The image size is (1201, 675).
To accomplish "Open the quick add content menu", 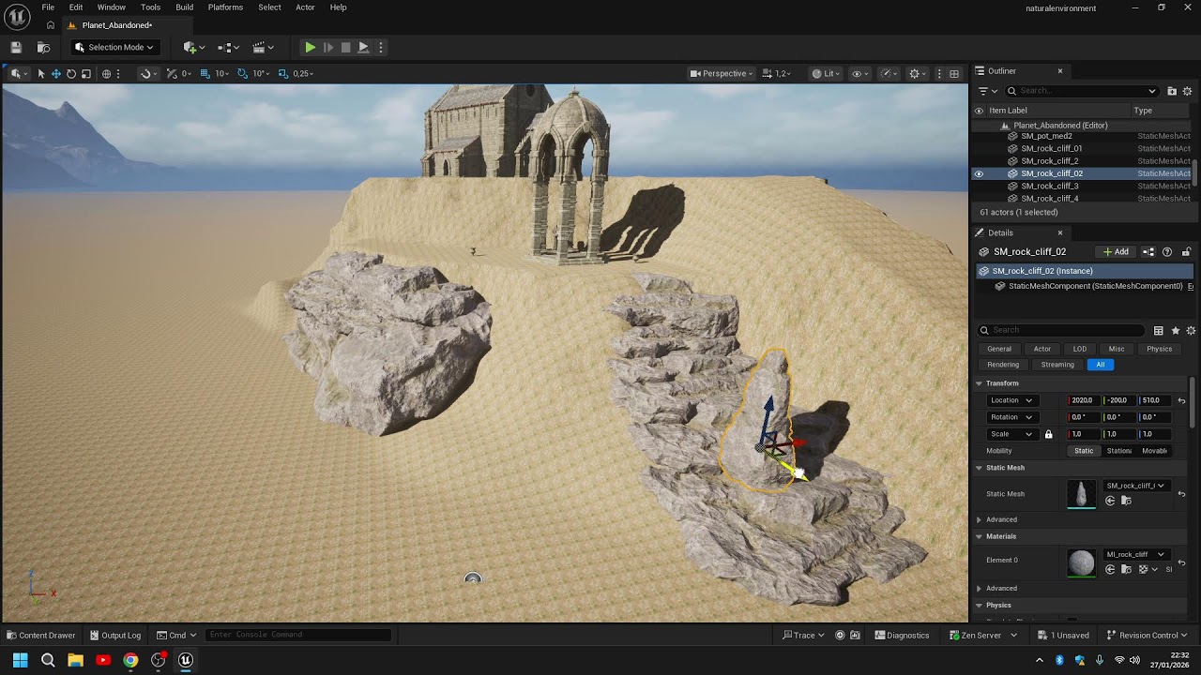I will pyautogui.click(x=194, y=47).
